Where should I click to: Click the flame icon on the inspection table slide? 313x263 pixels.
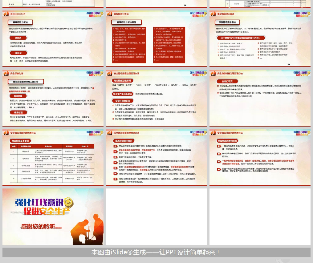[x=6, y=133]
